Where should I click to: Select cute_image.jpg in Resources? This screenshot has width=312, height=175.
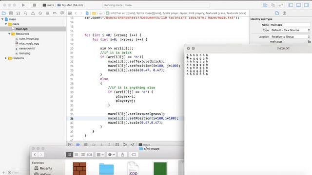point(29,39)
